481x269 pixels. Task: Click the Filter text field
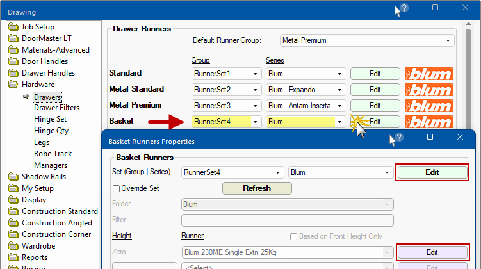[287, 220]
